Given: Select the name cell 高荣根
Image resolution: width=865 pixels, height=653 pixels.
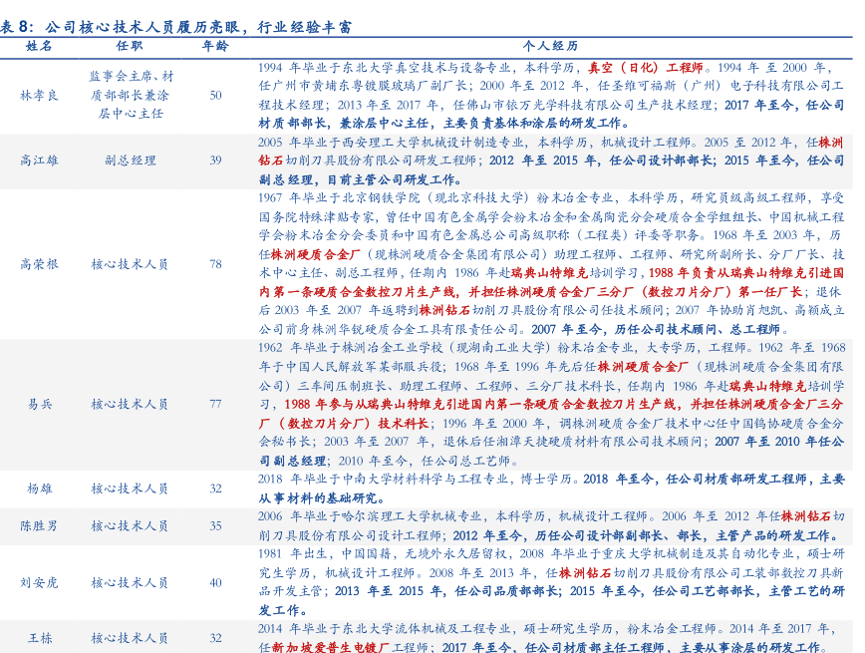Looking at the screenshot, I should [40, 264].
